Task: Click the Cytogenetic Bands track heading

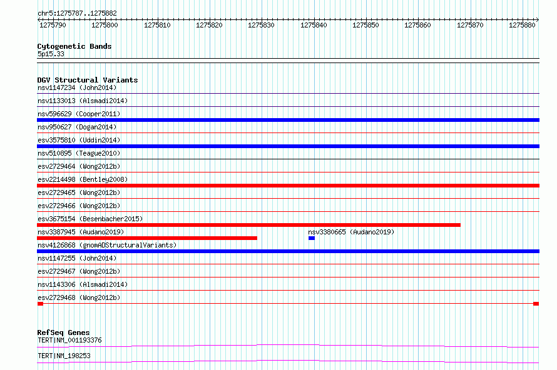Action: click(74, 46)
